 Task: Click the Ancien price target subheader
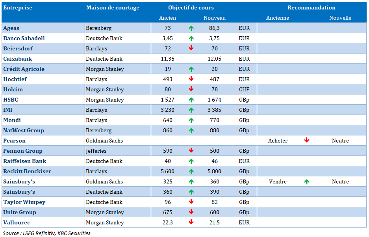click(167, 18)
